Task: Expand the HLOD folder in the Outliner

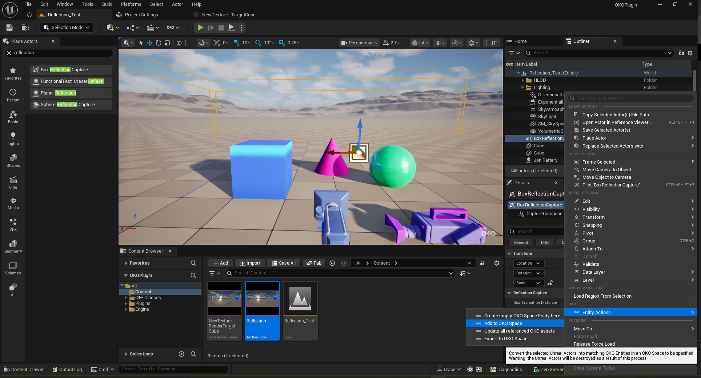Action: click(523, 80)
